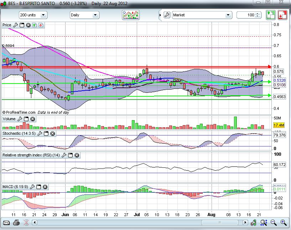291x230 pixels.
Task: Open Stochastic settings wrench
Action: 40,133
